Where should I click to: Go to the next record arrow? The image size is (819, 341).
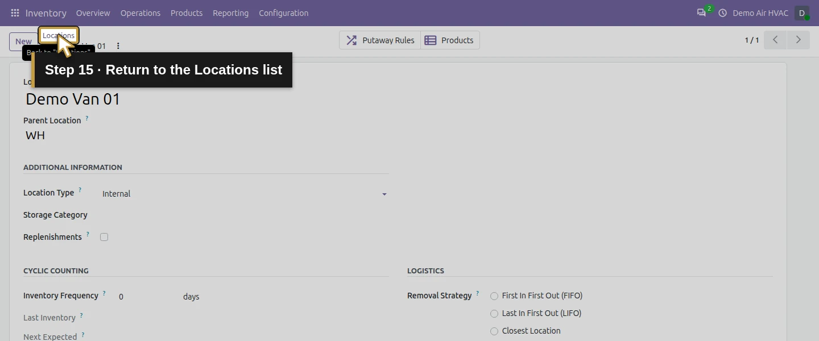coord(798,40)
